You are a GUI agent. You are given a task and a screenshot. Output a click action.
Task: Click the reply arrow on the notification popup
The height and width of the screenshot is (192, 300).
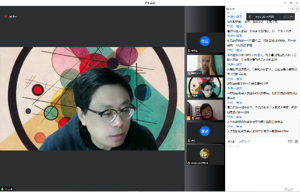(292, 17)
